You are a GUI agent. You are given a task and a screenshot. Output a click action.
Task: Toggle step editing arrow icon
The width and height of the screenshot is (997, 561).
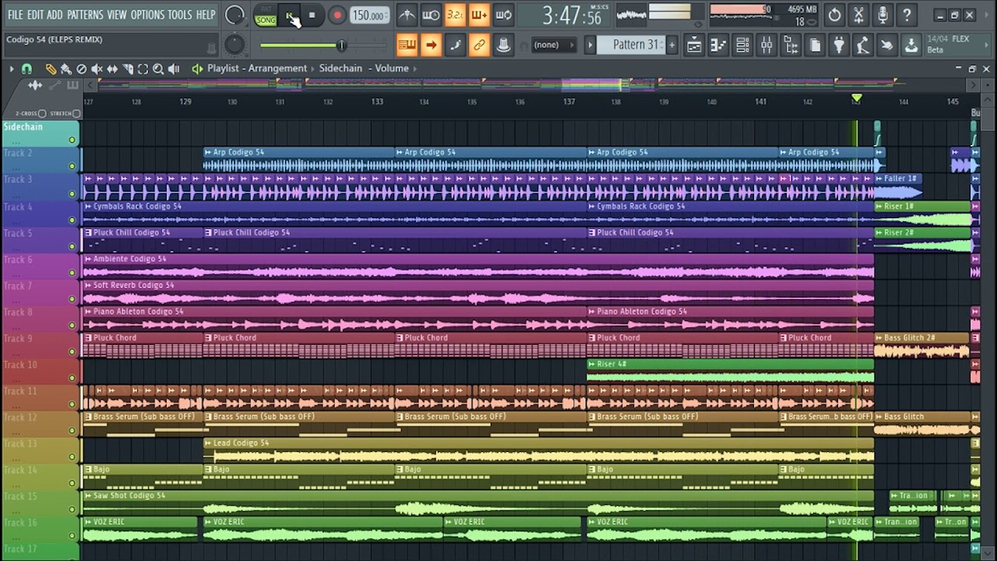(x=431, y=45)
